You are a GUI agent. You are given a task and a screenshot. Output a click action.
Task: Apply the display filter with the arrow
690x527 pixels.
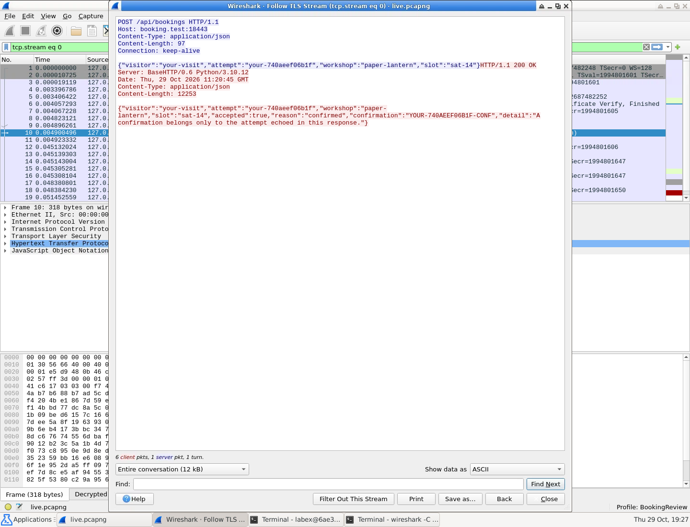(x=657, y=47)
